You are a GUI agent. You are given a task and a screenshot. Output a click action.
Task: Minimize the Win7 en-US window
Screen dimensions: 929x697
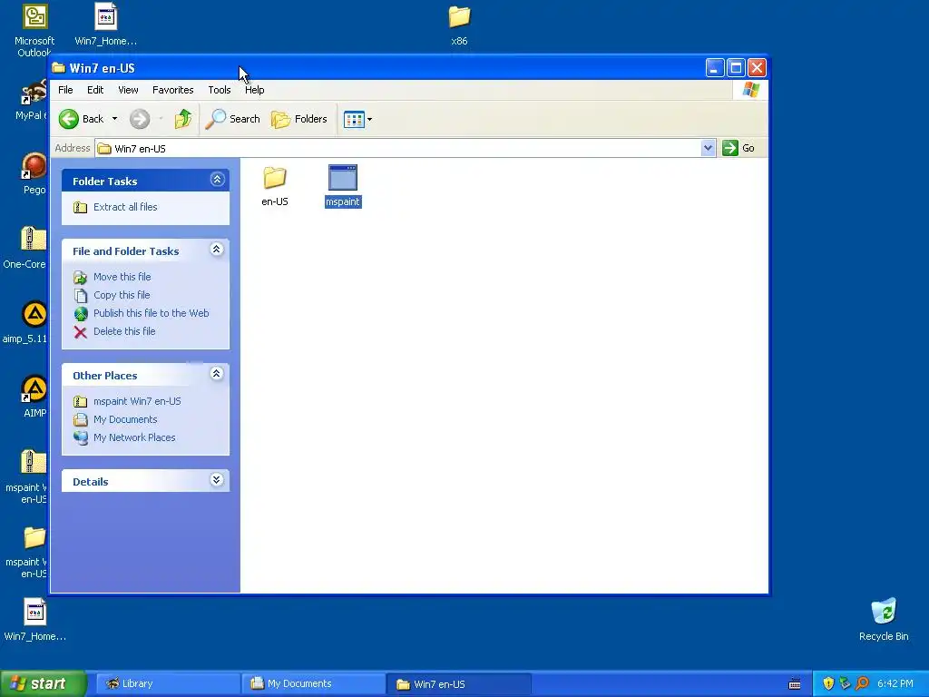(715, 68)
